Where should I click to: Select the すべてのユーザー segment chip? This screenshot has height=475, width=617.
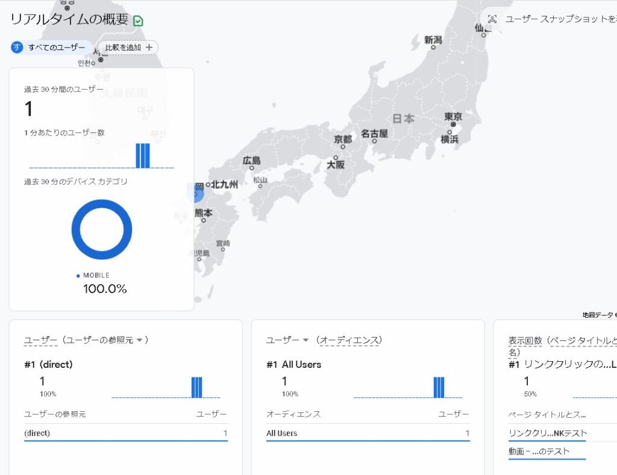tap(51, 48)
